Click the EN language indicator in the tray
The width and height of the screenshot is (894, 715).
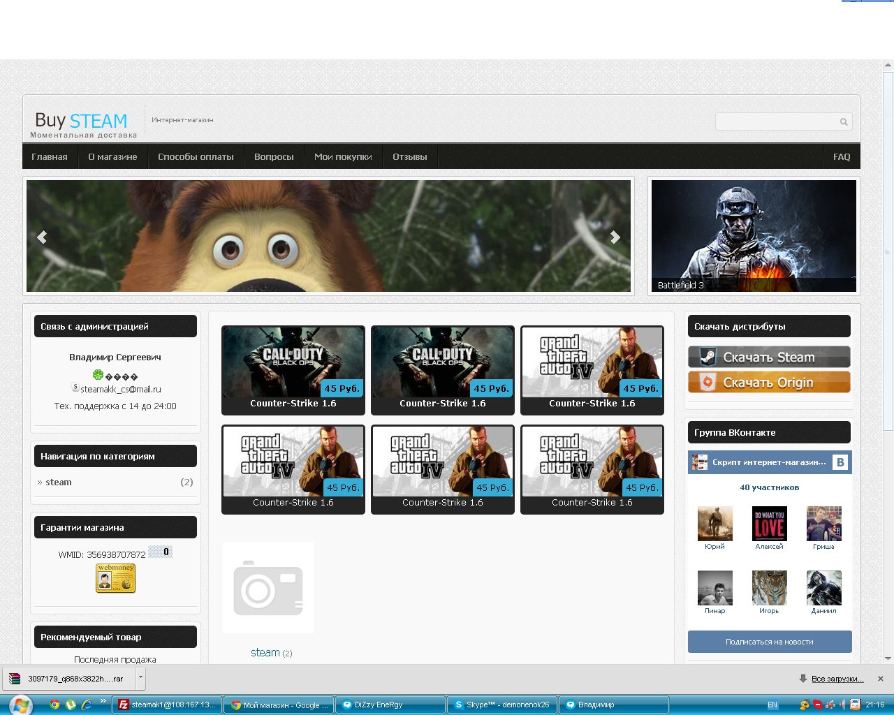click(772, 705)
